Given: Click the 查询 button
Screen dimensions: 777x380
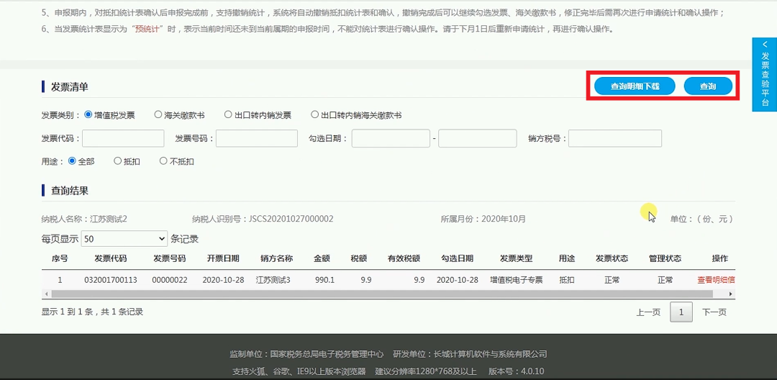Looking at the screenshot, I should click(708, 86).
